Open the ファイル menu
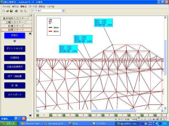169x126 pixels. (x=6, y=7)
